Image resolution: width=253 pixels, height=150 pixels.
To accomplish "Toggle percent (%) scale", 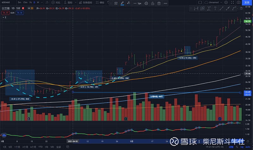I will coord(237,147).
